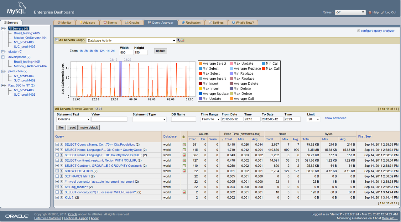
Task: Click red alert icon on WITH ROLLUP row
Action: tap(184, 160)
